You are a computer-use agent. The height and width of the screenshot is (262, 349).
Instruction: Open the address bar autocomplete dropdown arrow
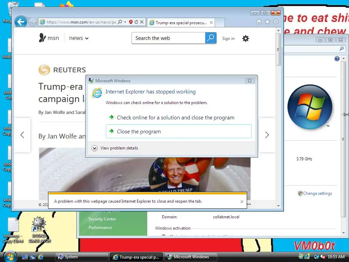pyautogui.click(x=125, y=22)
